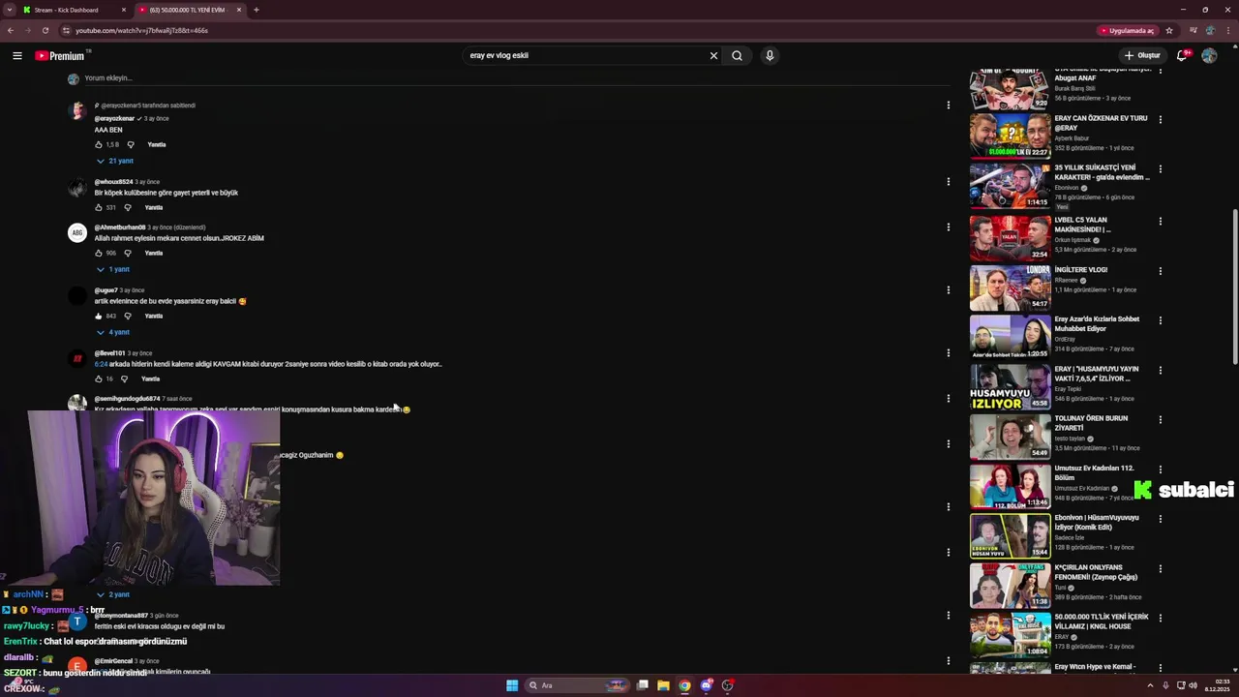Dislike the @ugue7 comment
This screenshot has width=1239, height=697.
(x=128, y=316)
